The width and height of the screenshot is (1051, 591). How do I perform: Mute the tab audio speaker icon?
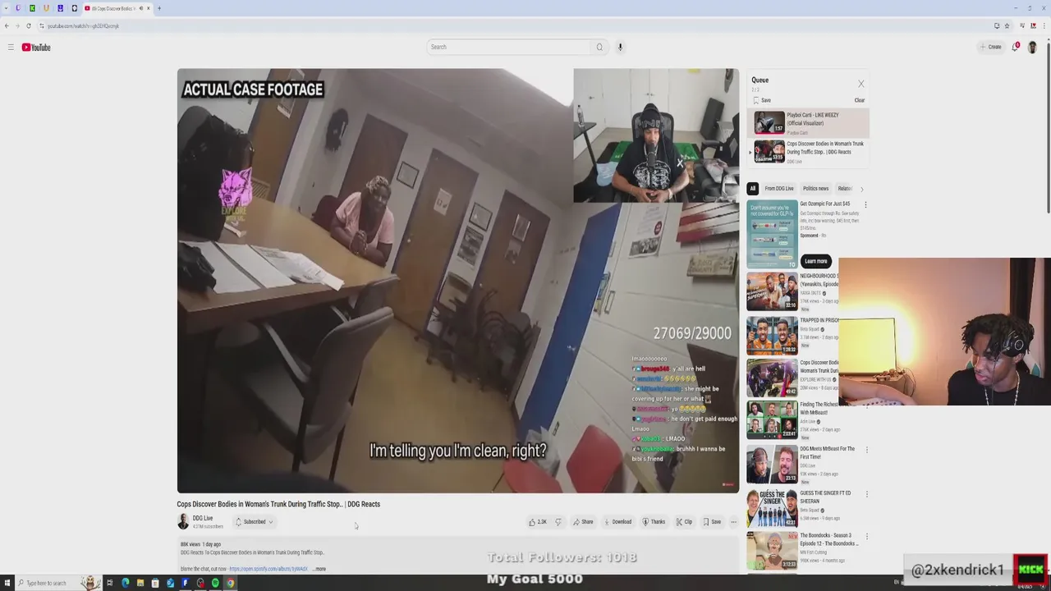141,8
